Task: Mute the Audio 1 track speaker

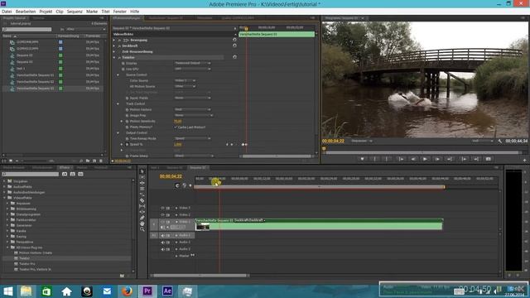Action: tap(162, 235)
